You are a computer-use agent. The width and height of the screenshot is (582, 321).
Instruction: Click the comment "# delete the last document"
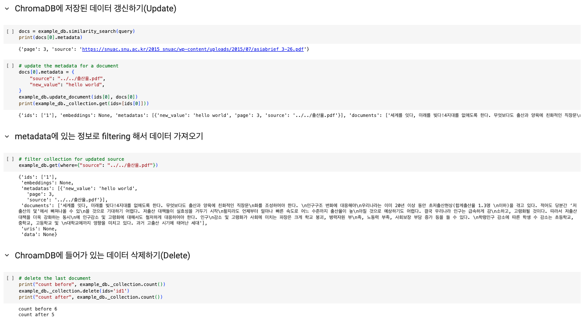click(x=55, y=279)
